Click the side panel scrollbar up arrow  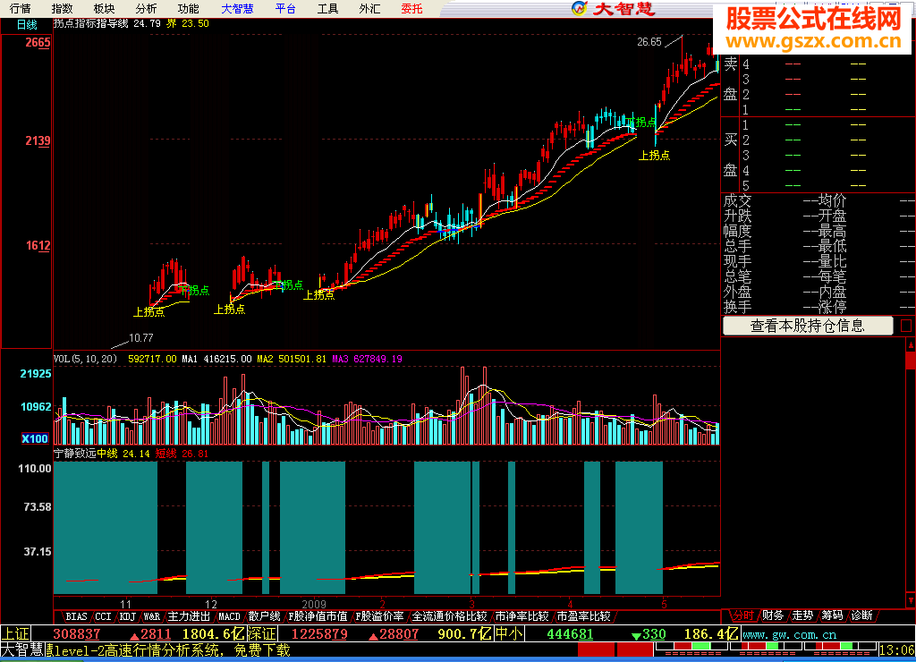click(x=910, y=345)
